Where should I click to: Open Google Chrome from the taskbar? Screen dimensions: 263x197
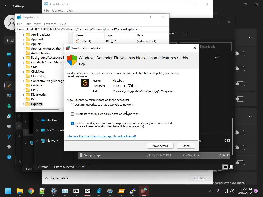click(x=31, y=191)
